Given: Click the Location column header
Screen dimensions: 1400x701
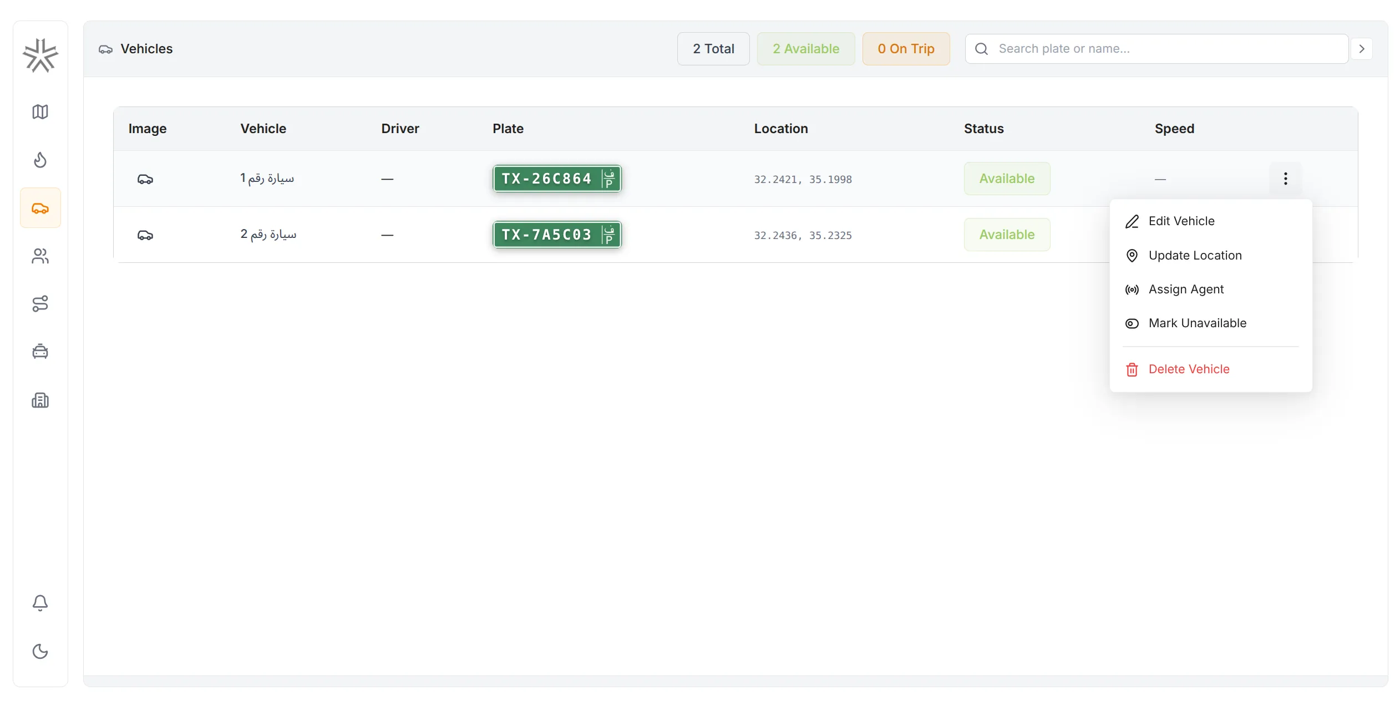Looking at the screenshot, I should (x=780, y=129).
